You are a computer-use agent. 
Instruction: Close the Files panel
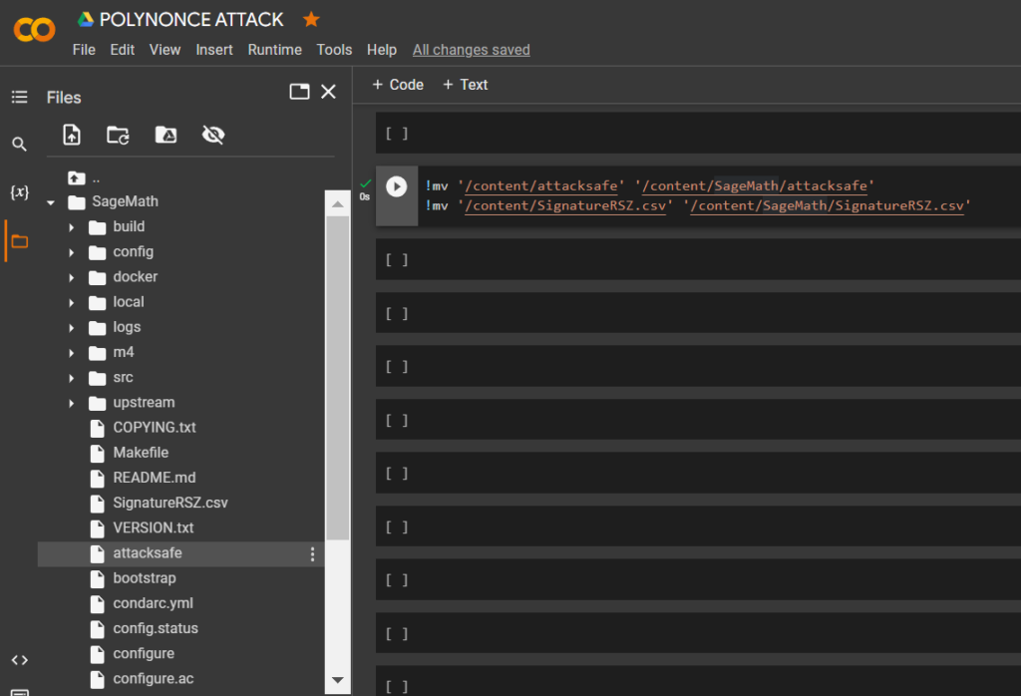[329, 92]
